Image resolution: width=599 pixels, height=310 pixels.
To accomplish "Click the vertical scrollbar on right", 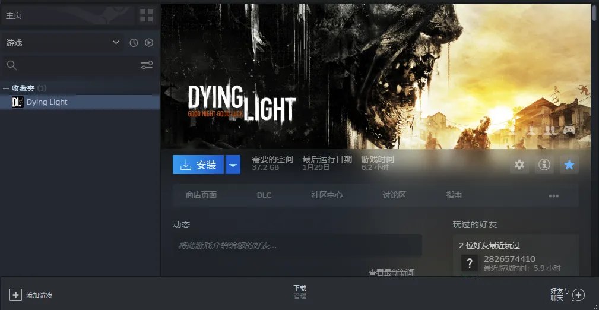I will (595, 12).
